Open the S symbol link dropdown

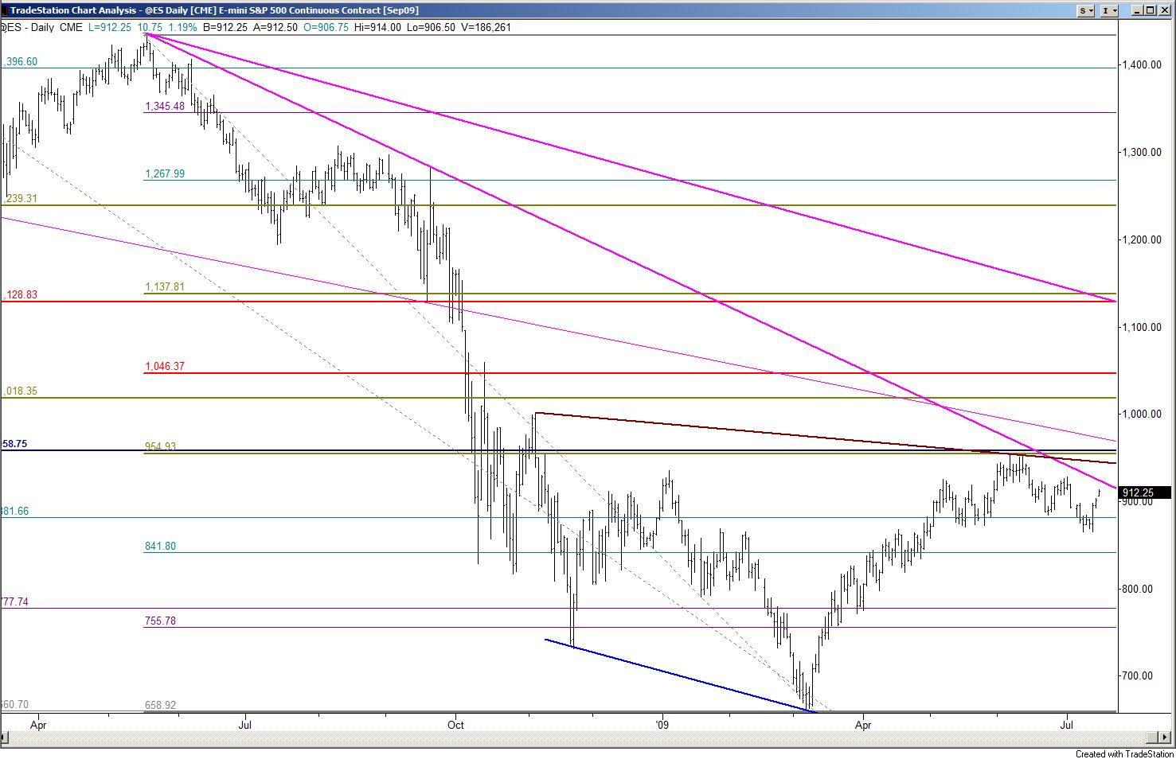1088,10
